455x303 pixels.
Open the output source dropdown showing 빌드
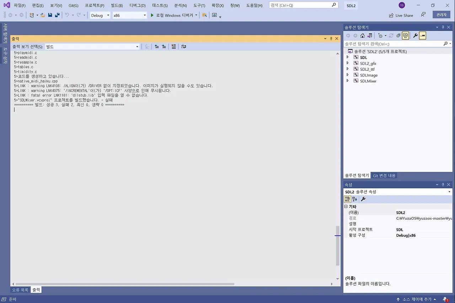coord(92,47)
